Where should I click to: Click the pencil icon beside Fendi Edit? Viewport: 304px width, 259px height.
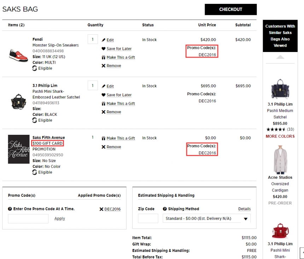(x=104, y=40)
